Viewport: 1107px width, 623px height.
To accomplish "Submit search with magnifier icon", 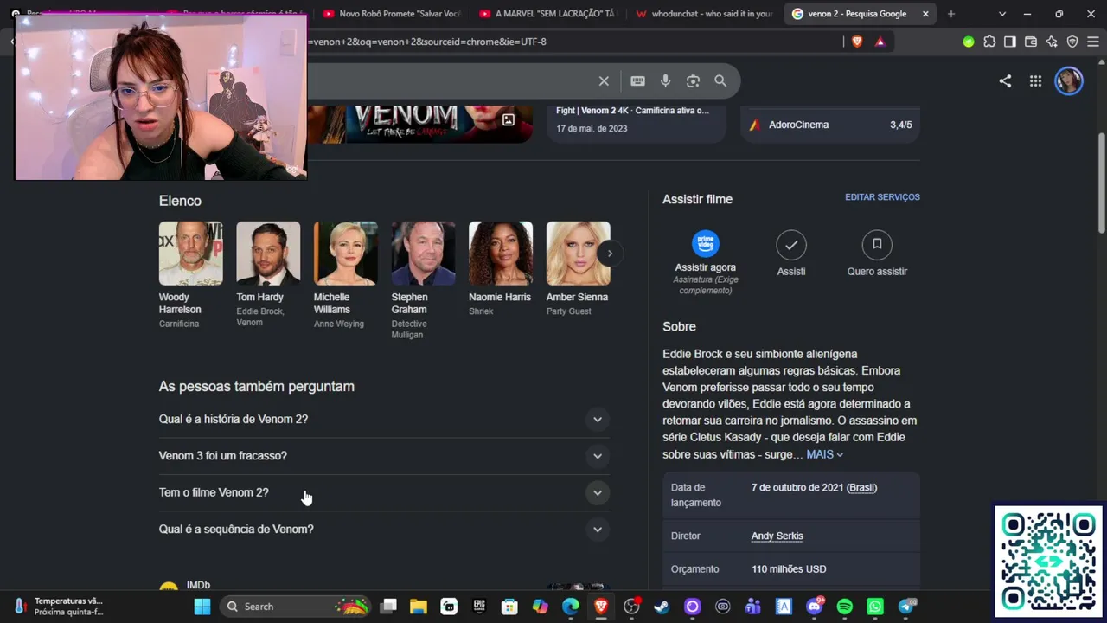I will coord(720,81).
